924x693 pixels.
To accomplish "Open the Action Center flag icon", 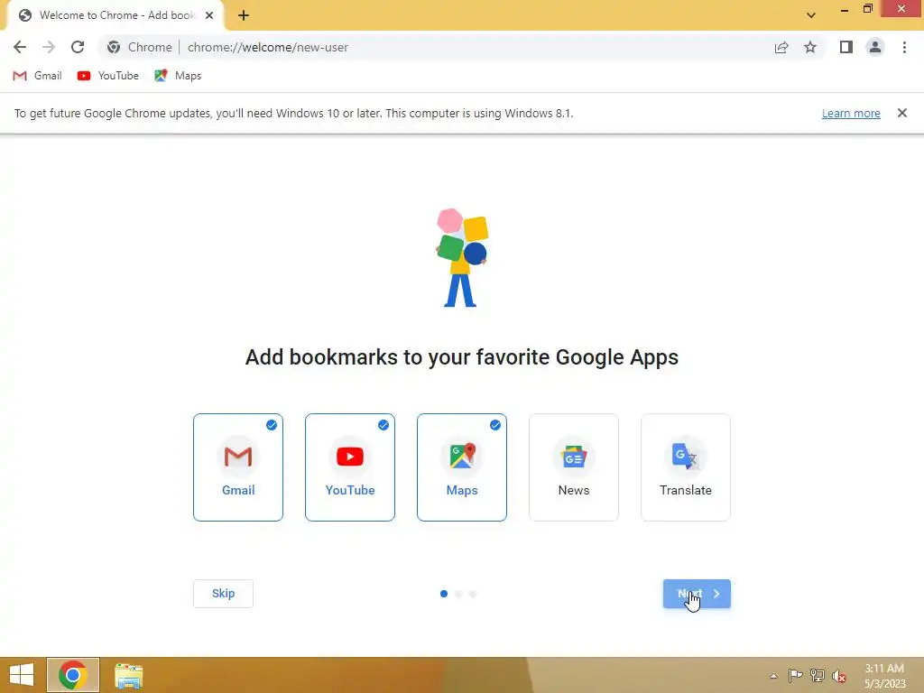I will (795, 676).
